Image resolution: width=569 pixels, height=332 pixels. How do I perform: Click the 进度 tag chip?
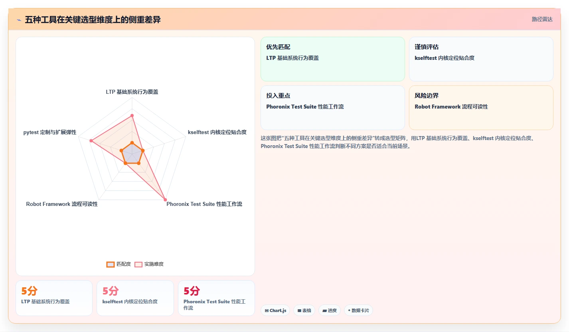330,310
